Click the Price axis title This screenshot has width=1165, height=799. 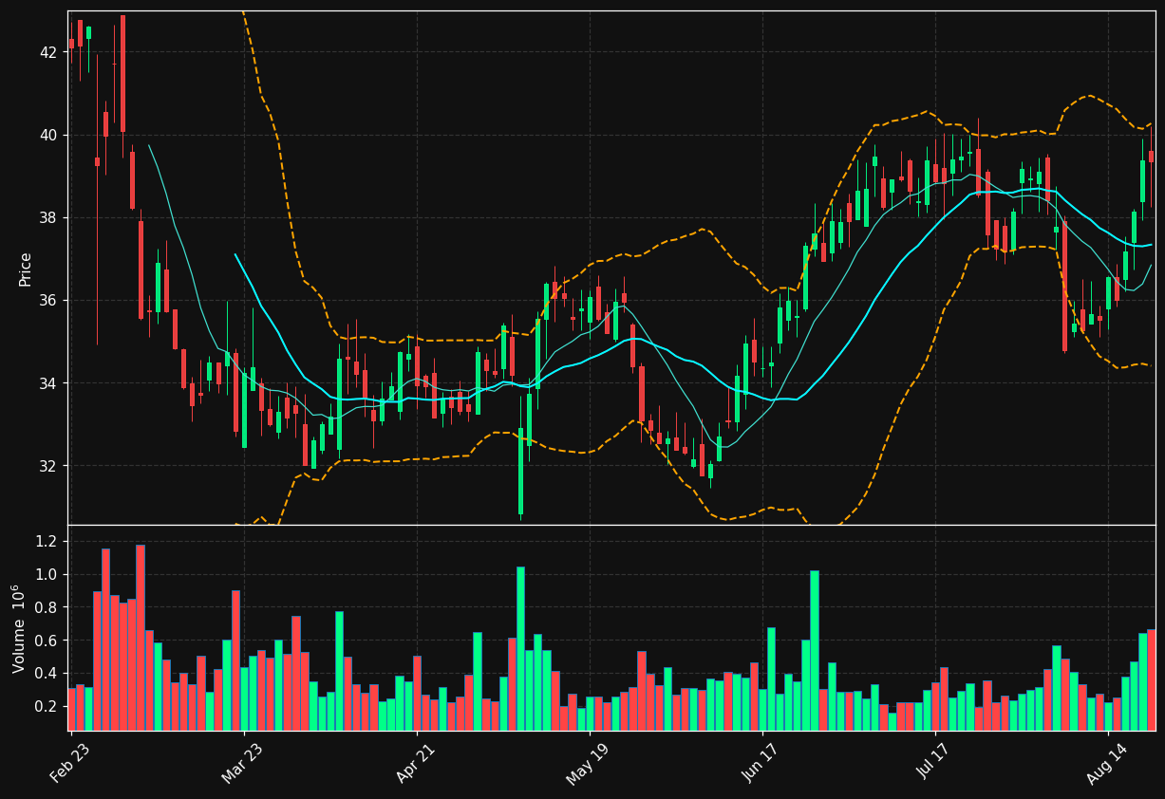pos(26,269)
